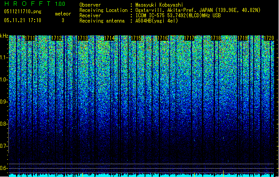Click the 0.7 frequency axis label
Viewport: 279px width, 177px height.
(x=4, y=146)
